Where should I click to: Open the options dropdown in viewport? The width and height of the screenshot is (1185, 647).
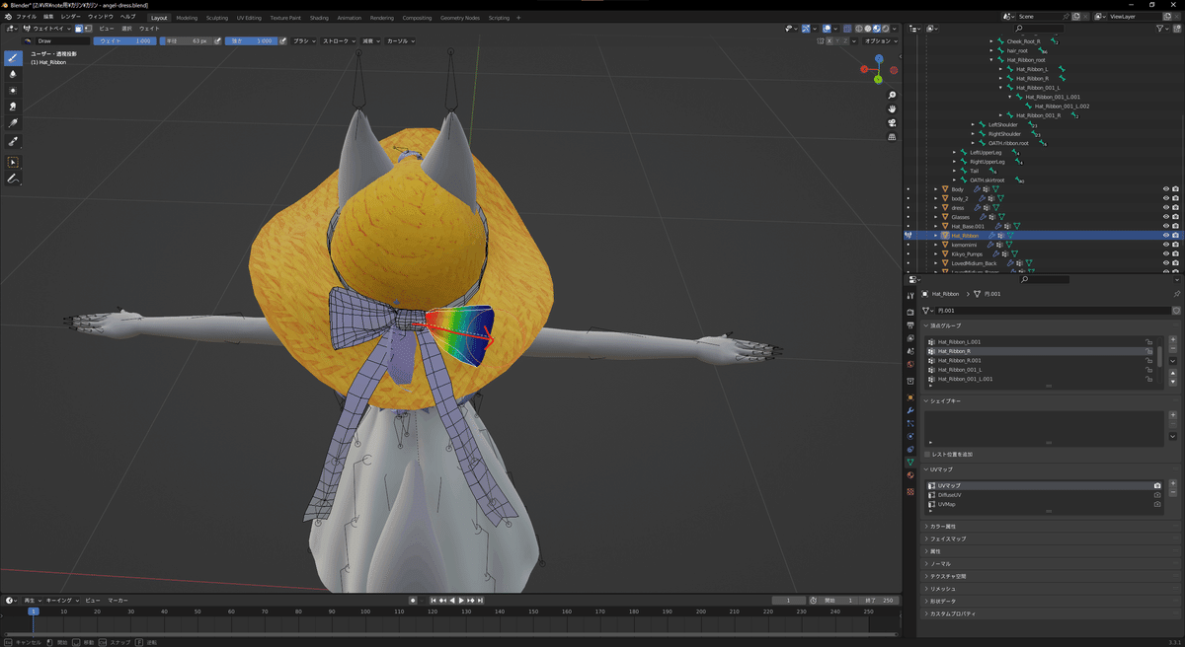879,41
